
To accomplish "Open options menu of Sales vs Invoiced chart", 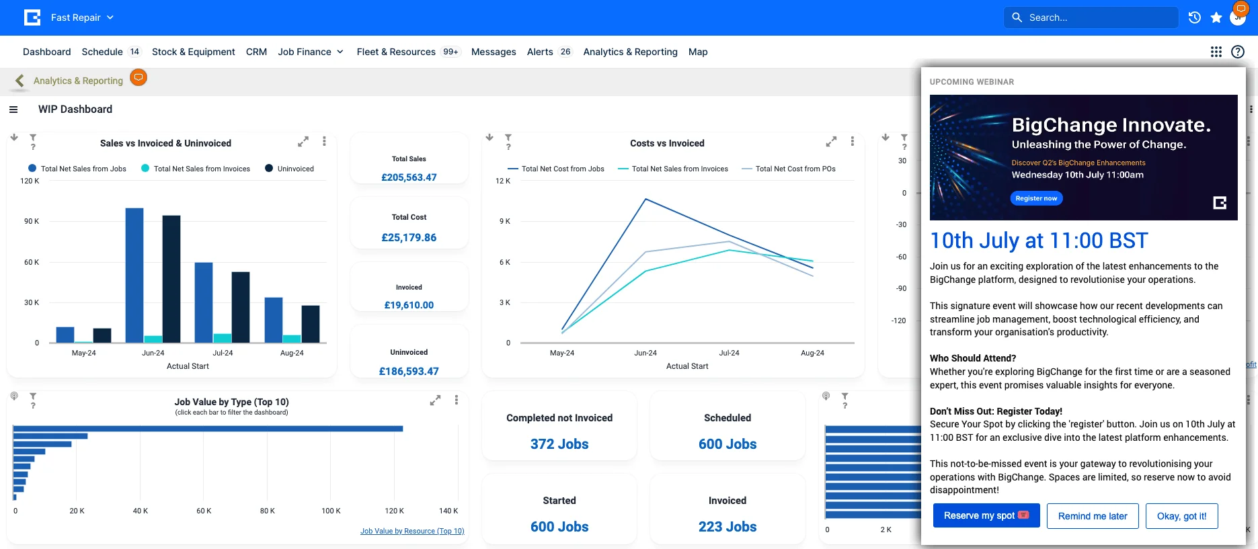I will click(324, 141).
